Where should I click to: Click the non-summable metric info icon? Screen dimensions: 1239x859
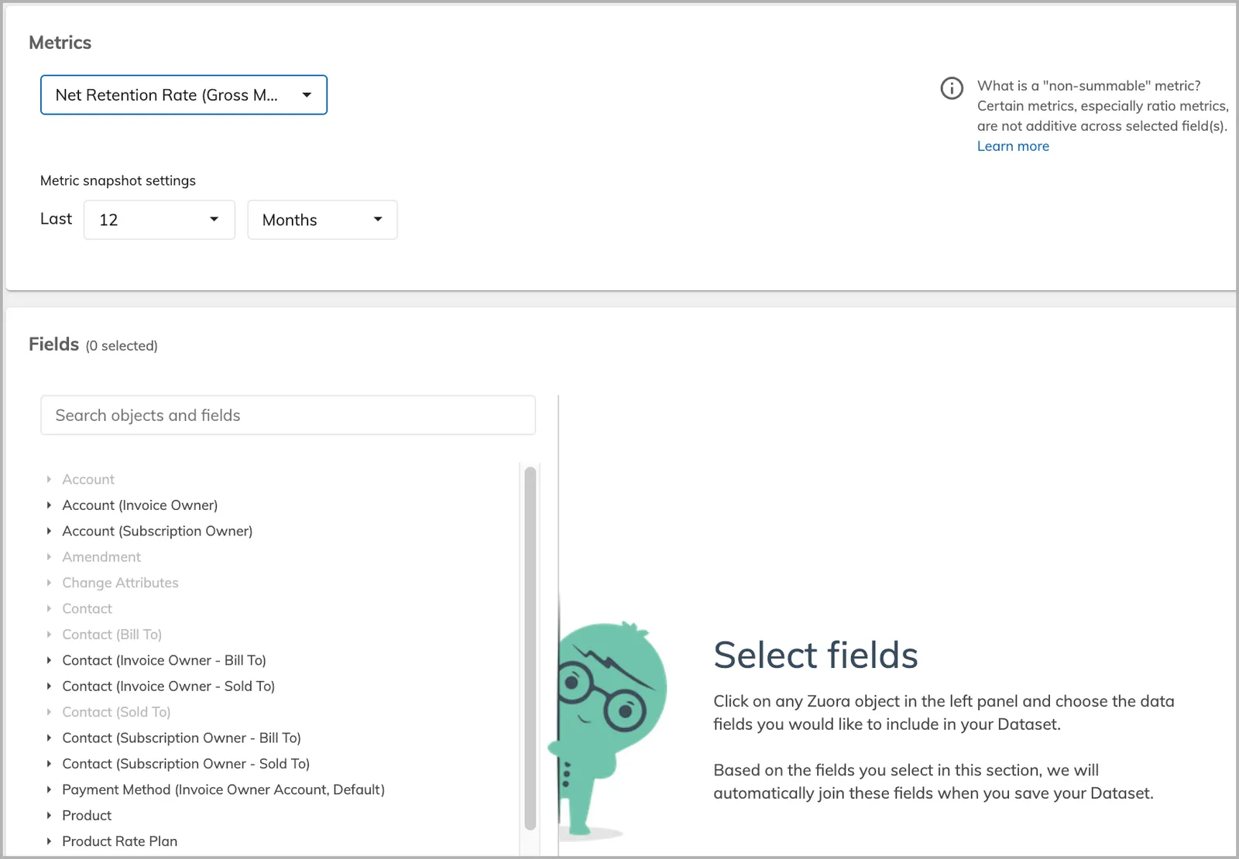point(952,88)
